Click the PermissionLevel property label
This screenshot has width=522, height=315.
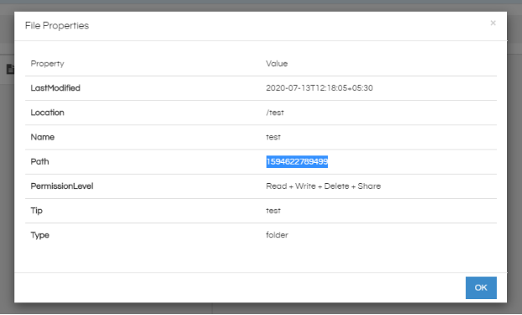(x=62, y=186)
